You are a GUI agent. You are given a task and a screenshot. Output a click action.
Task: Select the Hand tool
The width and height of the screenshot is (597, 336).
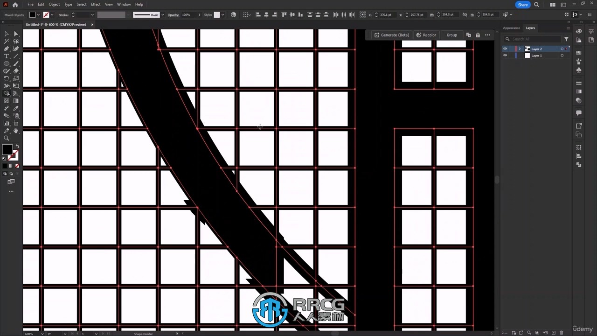point(16,131)
